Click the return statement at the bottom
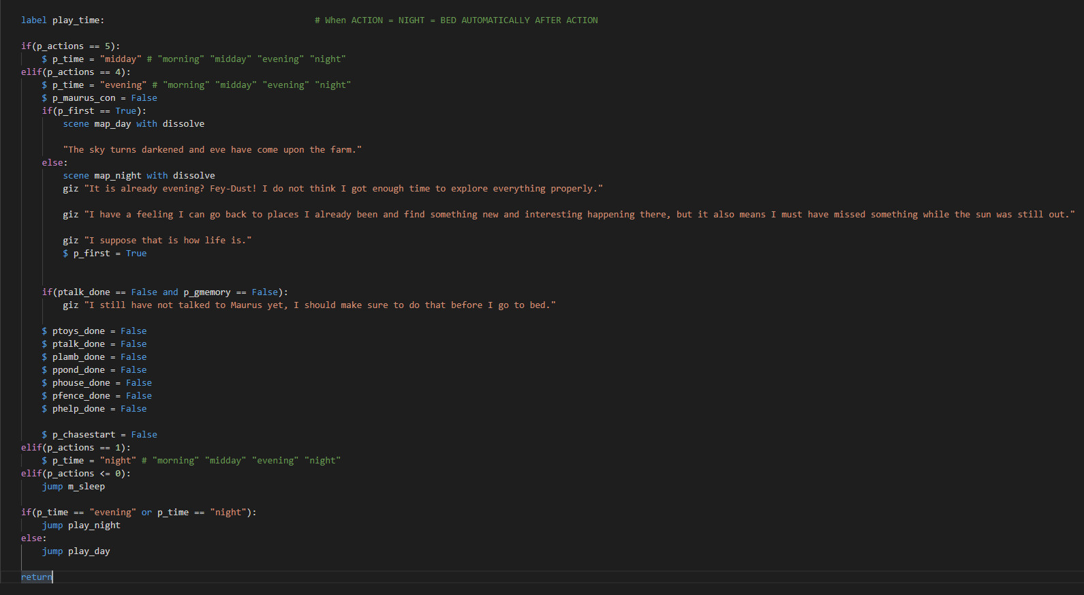Image resolution: width=1084 pixels, height=595 pixels. click(36, 577)
